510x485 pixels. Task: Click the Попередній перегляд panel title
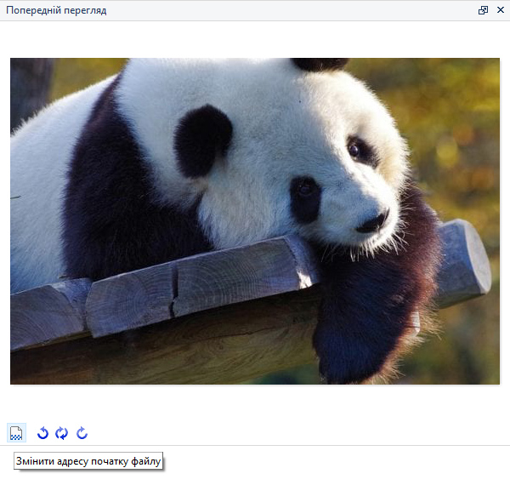point(56,10)
